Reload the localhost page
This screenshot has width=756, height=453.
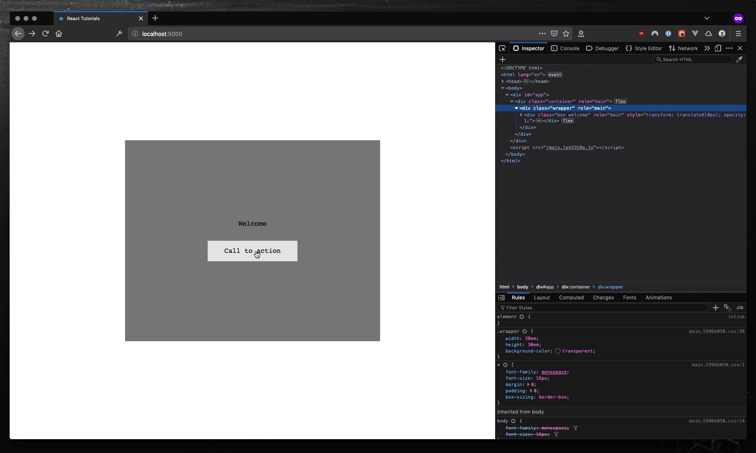pos(45,33)
